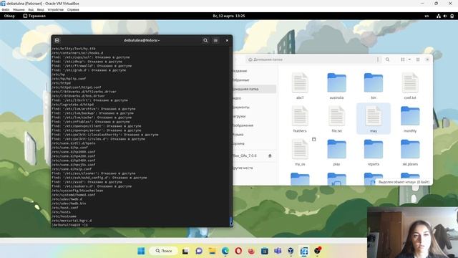Click the terminal line /etc/mercurial/hgrc.d
Image resolution: width=458 pixels, height=258 pixels.
coord(72,221)
